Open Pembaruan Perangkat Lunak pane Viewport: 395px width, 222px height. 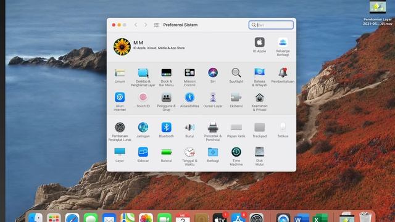(120, 131)
